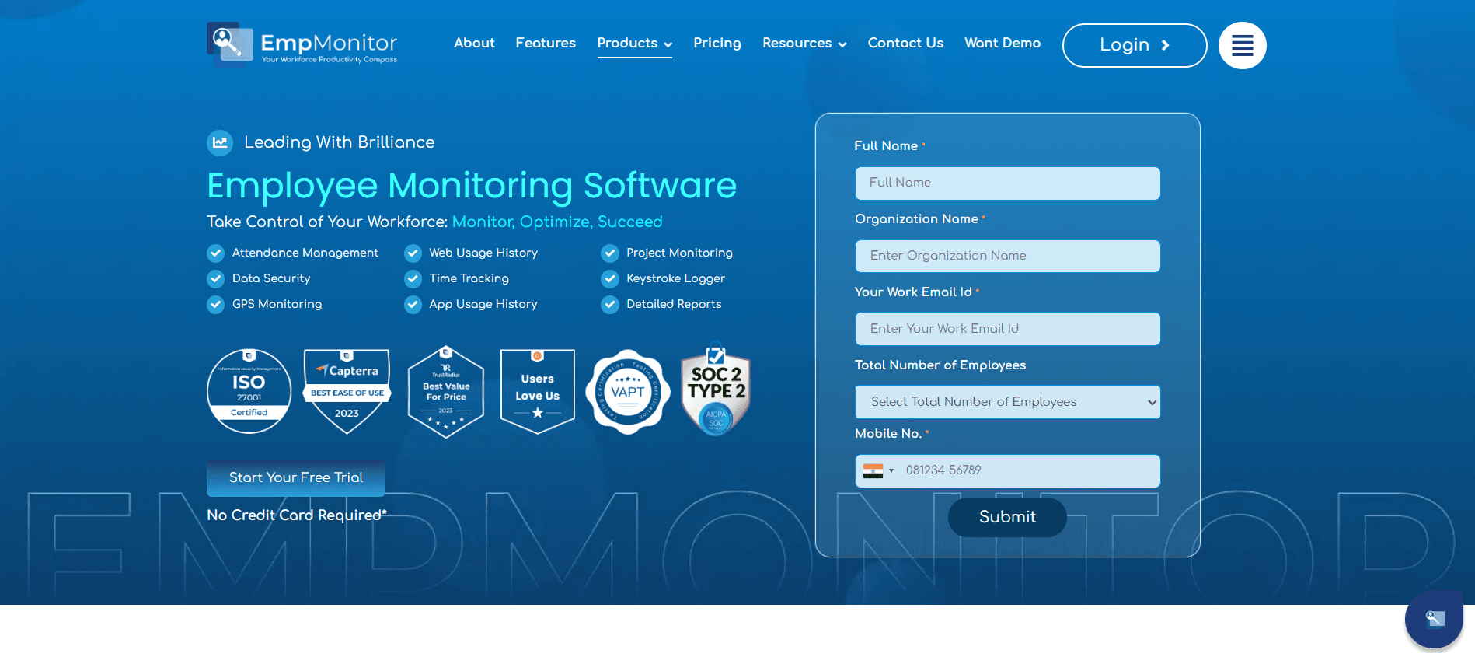Click the checkmark icon beside GPS Monitoring
The height and width of the screenshot is (657, 1475).
pos(215,304)
